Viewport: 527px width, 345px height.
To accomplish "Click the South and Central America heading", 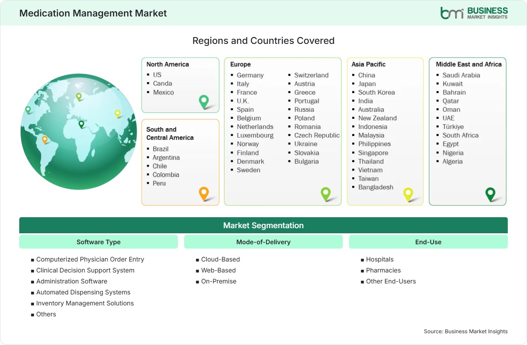I will 170,133.
